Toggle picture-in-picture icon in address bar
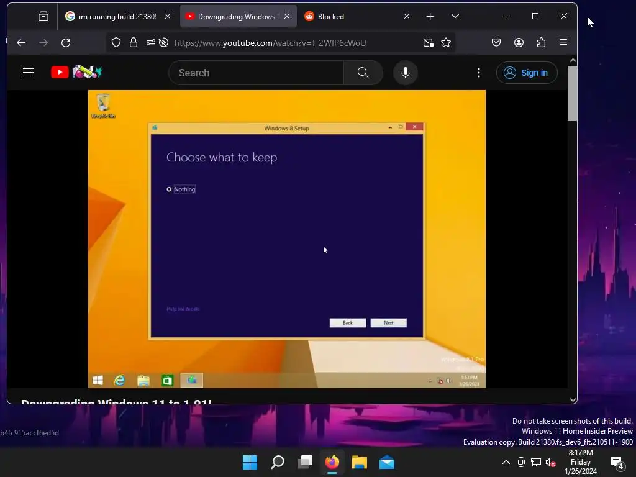636x477 pixels. [429, 43]
